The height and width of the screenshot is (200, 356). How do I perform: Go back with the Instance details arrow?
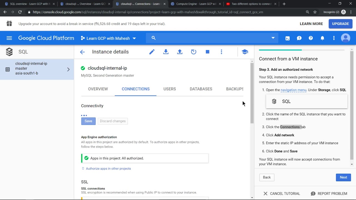pyautogui.click(x=82, y=52)
